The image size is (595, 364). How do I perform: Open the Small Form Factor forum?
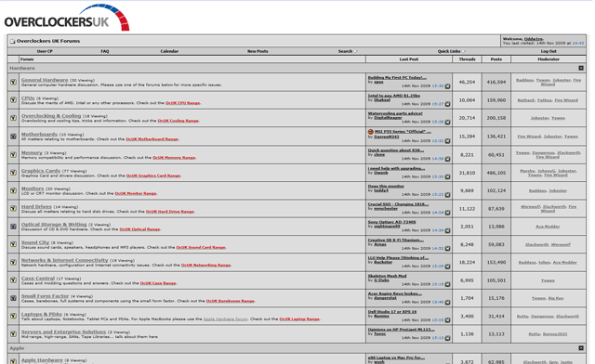tap(46, 296)
